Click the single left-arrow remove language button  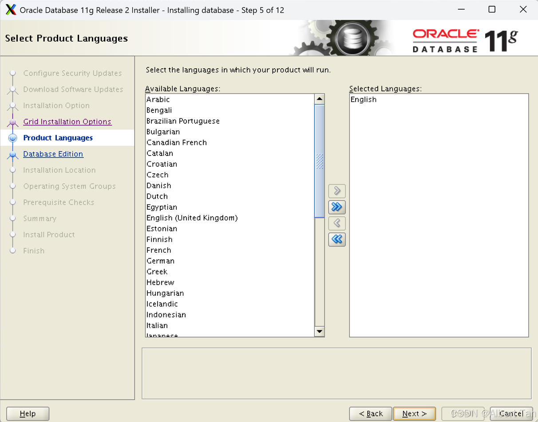tap(337, 223)
